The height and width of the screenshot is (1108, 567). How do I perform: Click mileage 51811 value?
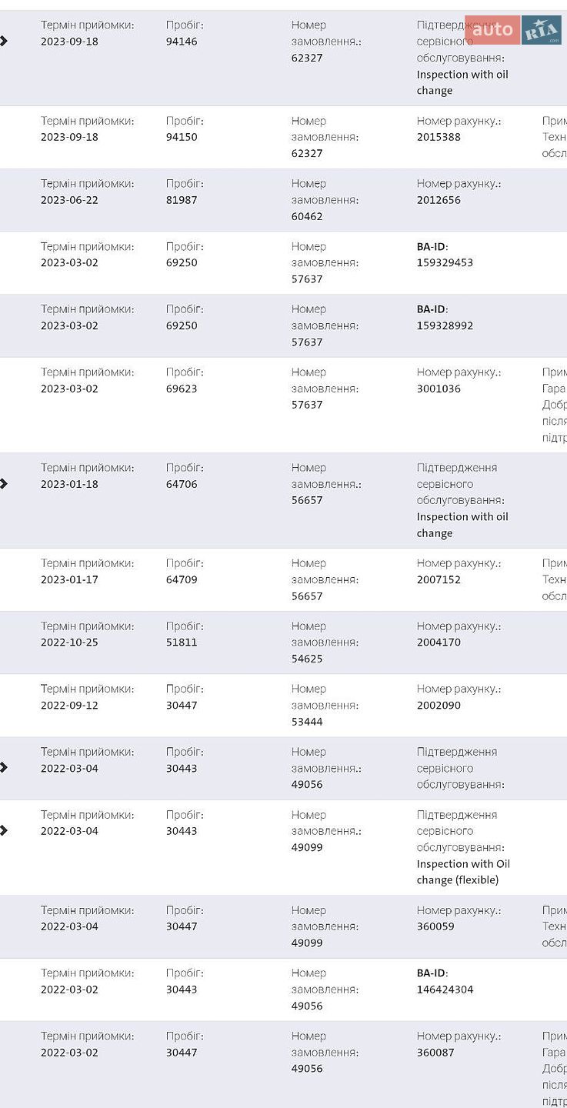point(182,642)
